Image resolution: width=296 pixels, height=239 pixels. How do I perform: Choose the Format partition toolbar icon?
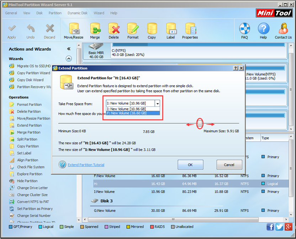click(x=133, y=29)
